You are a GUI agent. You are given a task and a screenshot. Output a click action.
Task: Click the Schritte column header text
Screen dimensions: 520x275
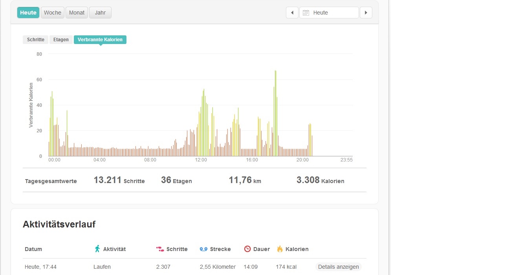(177, 249)
